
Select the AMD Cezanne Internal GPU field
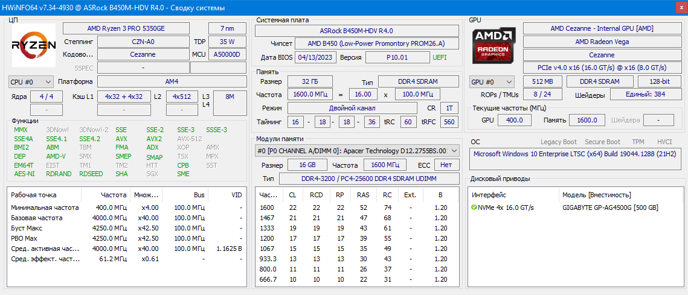click(602, 28)
